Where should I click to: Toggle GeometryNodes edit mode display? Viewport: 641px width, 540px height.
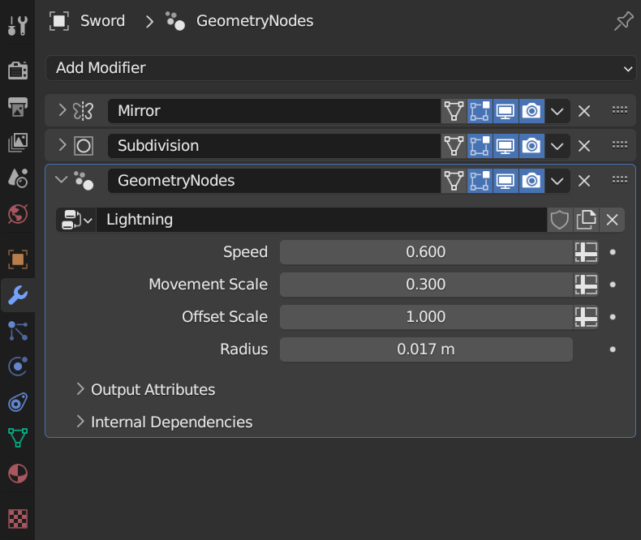tap(480, 181)
